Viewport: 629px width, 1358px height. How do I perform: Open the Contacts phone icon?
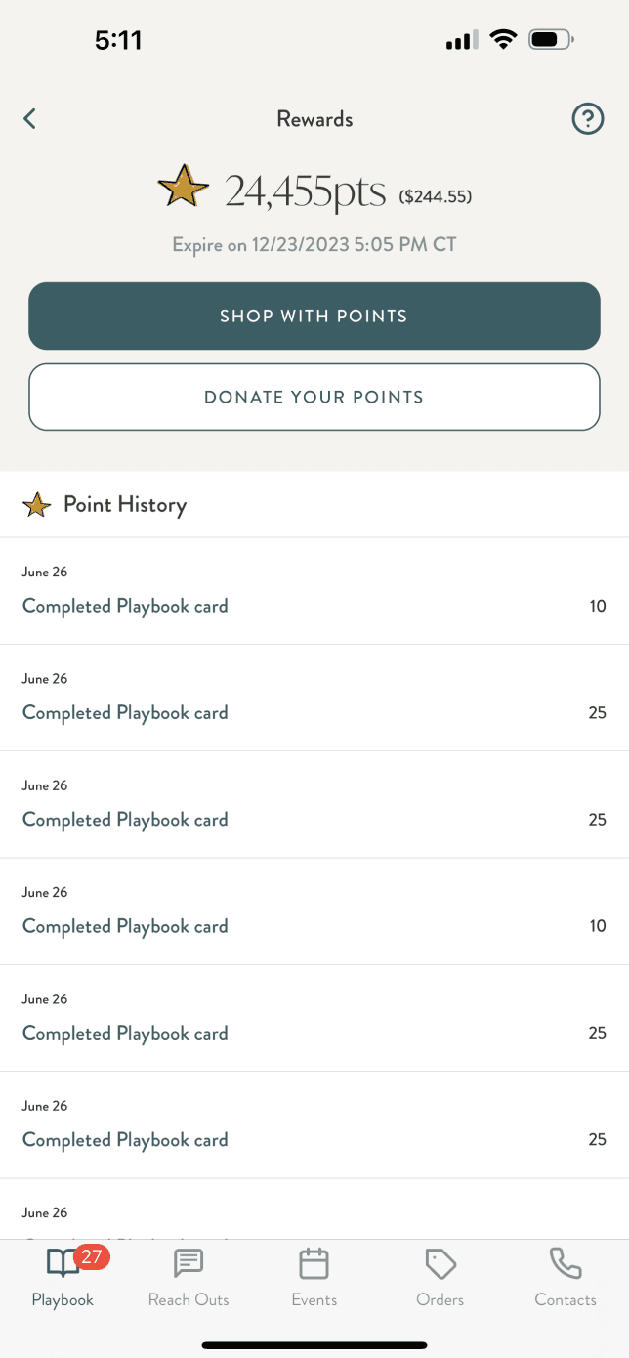pyautogui.click(x=566, y=1264)
